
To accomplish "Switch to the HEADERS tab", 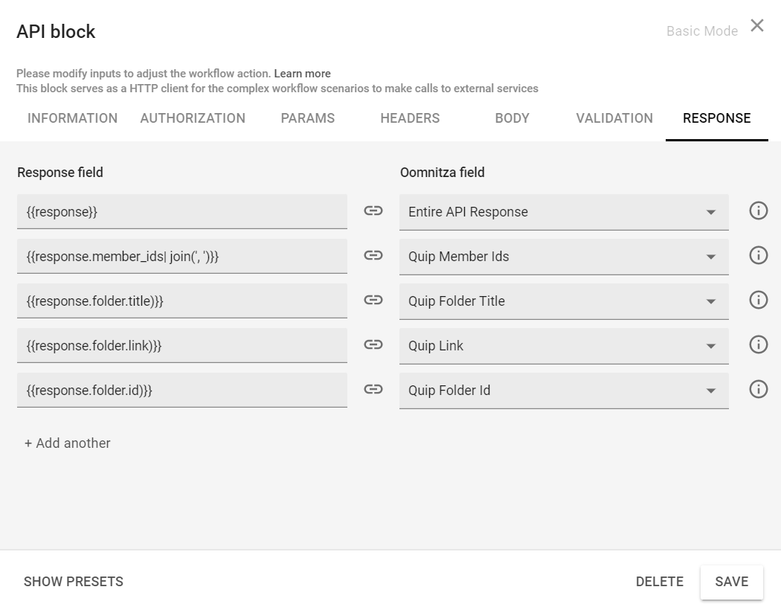I will click(x=409, y=118).
